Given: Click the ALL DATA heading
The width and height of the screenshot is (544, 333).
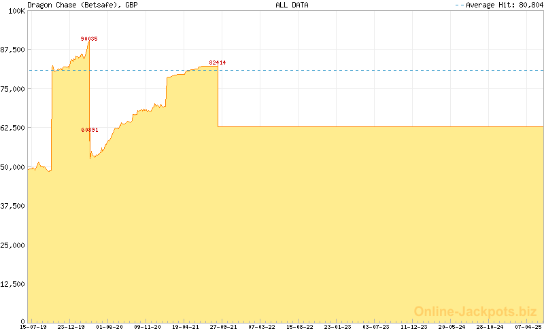Looking at the screenshot, I should (290, 5).
